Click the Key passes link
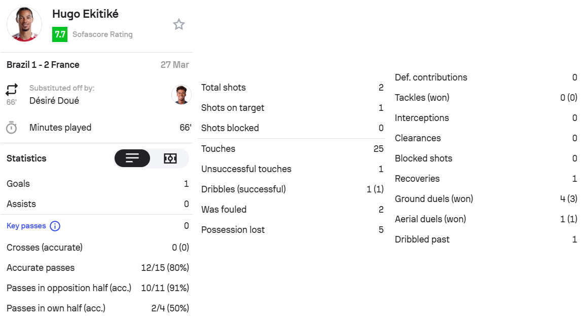The height and width of the screenshot is (321, 586). pyautogui.click(x=26, y=226)
